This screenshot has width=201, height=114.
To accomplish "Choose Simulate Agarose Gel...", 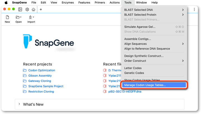I will pyautogui.click(x=154, y=27).
